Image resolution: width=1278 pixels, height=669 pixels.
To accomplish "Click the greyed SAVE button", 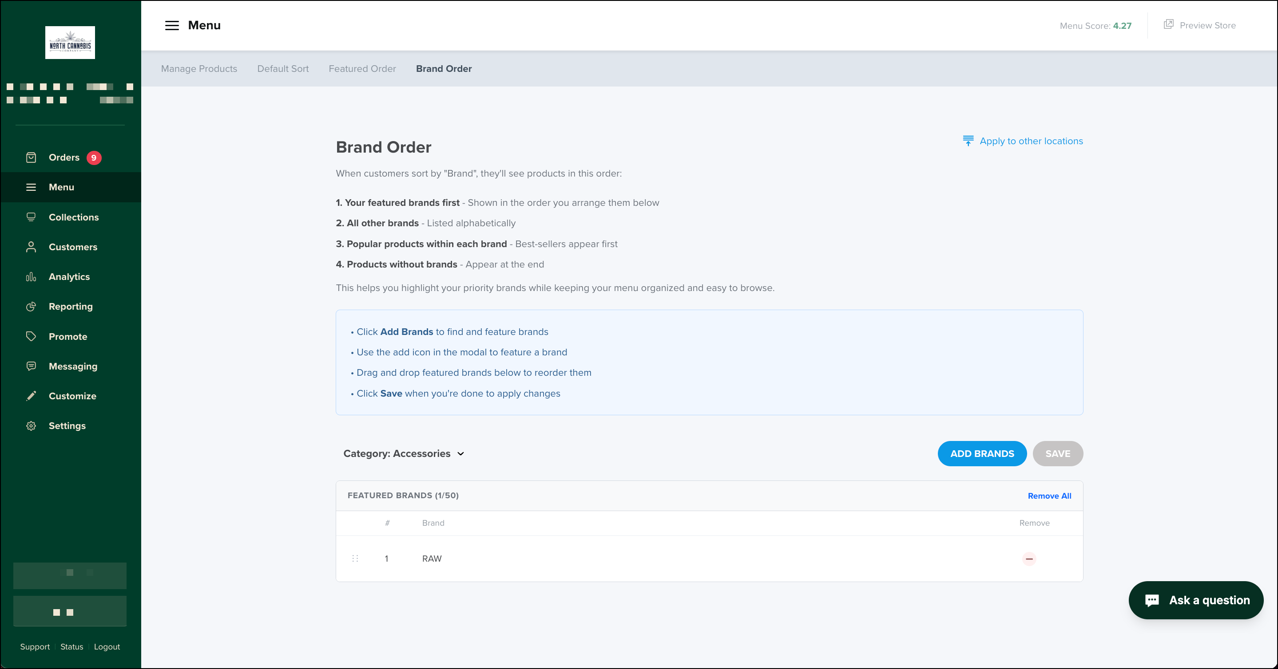I will [x=1058, y=453].
